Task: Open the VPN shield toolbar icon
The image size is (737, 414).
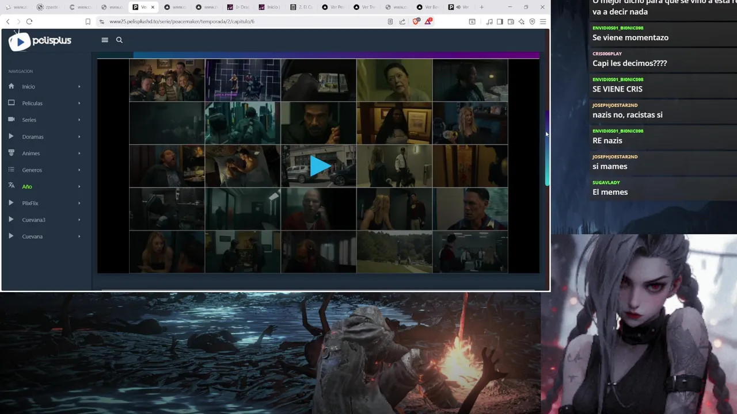Action: coord(532,21)
